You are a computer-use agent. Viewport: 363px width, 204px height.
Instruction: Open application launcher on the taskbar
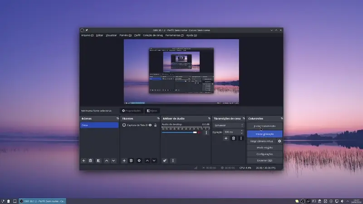click(3, 201)
